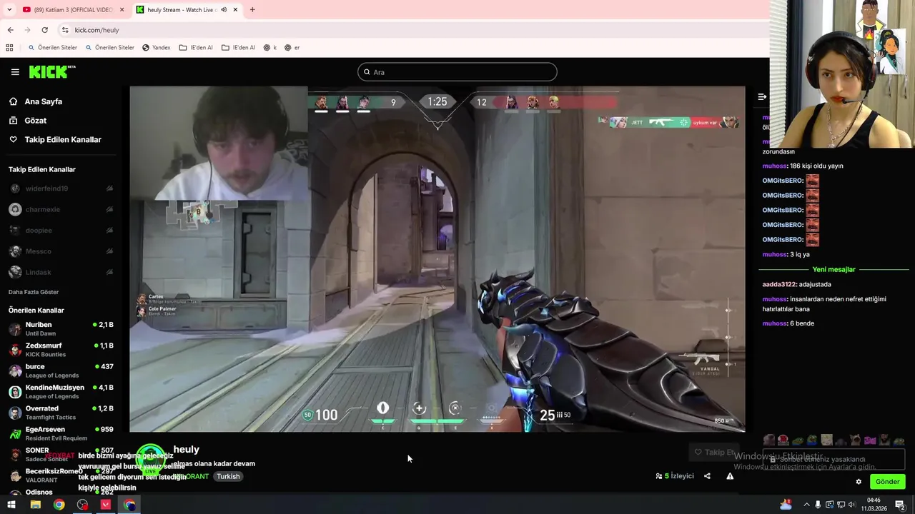Toggle notifications for Messco
This screenshot has height=514, width=915.
109,251
